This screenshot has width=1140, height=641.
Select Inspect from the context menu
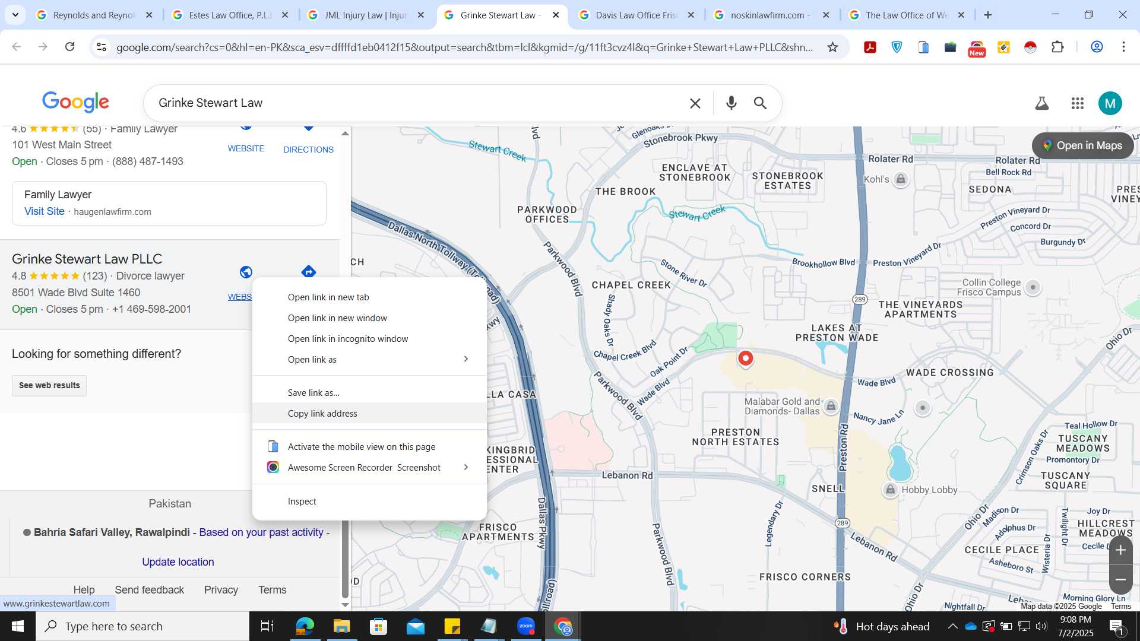(x=369, y=502)
